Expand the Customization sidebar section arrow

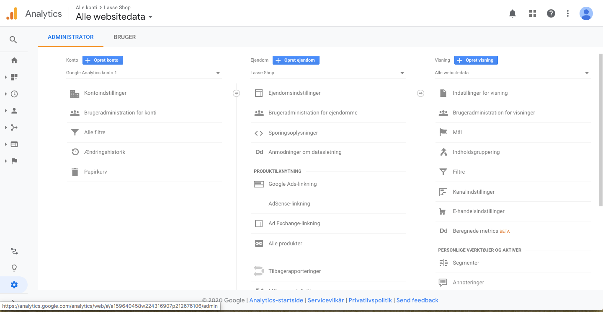6,77
